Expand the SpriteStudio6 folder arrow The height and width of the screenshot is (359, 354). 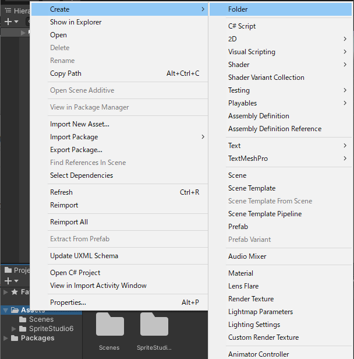pos(14,329)
